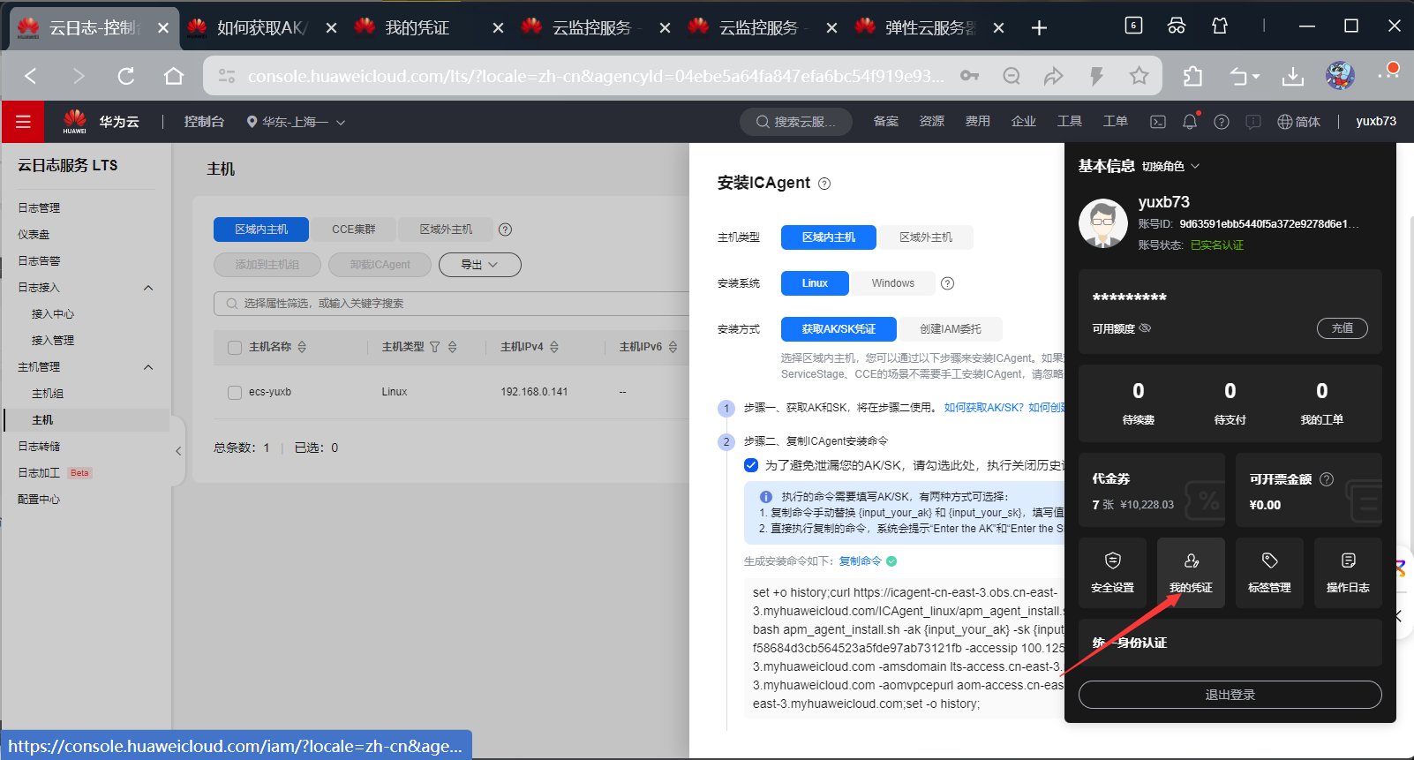Open browser downloads icon

[1293, 77]
